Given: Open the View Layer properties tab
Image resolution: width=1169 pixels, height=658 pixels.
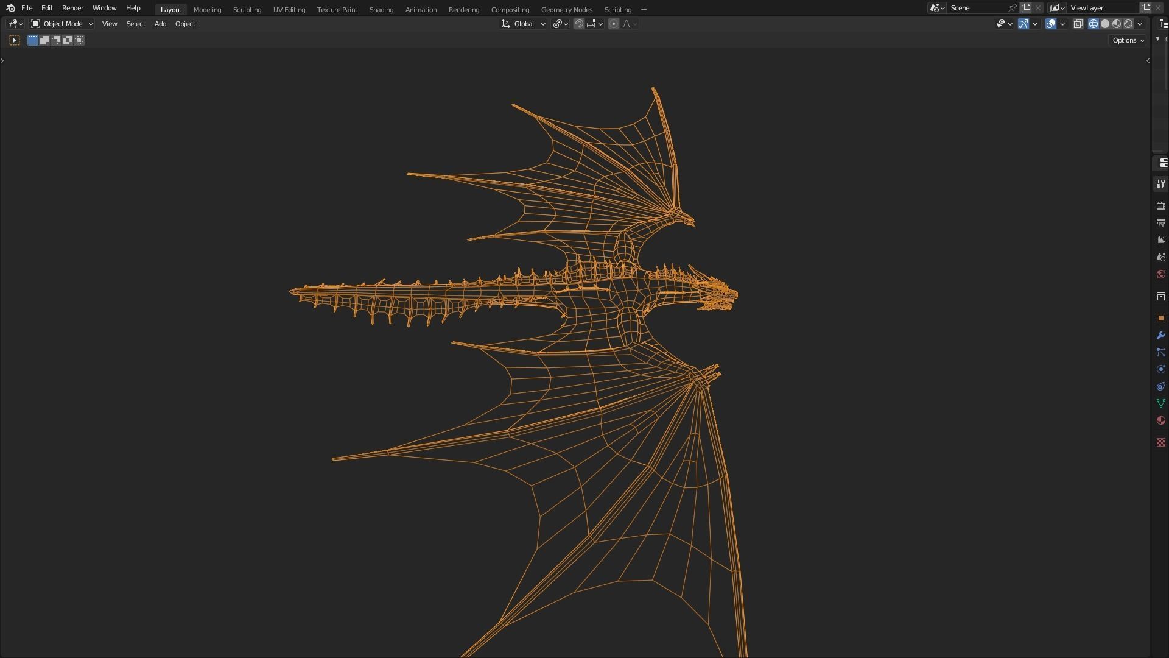Looking at the screenshot, I should click(x=1160, y=240).
